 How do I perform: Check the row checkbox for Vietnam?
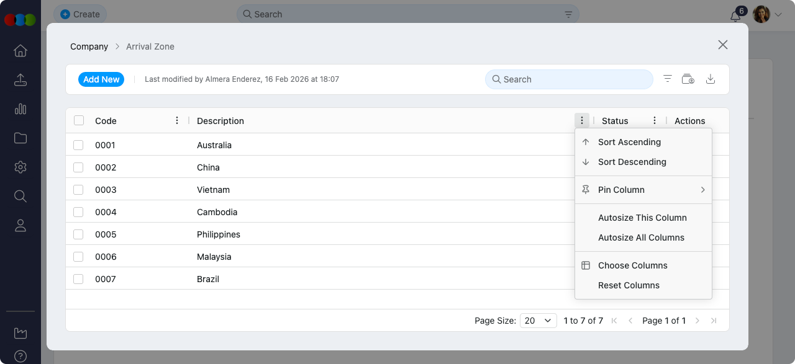(x=78, y=190)
